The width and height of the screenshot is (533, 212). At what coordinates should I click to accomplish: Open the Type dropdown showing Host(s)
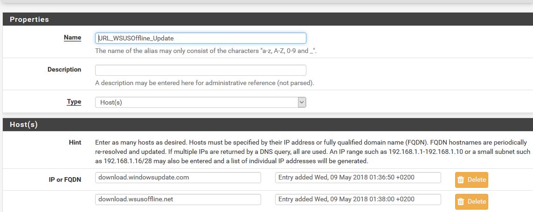pyautogui.click(x=196, y=102)
